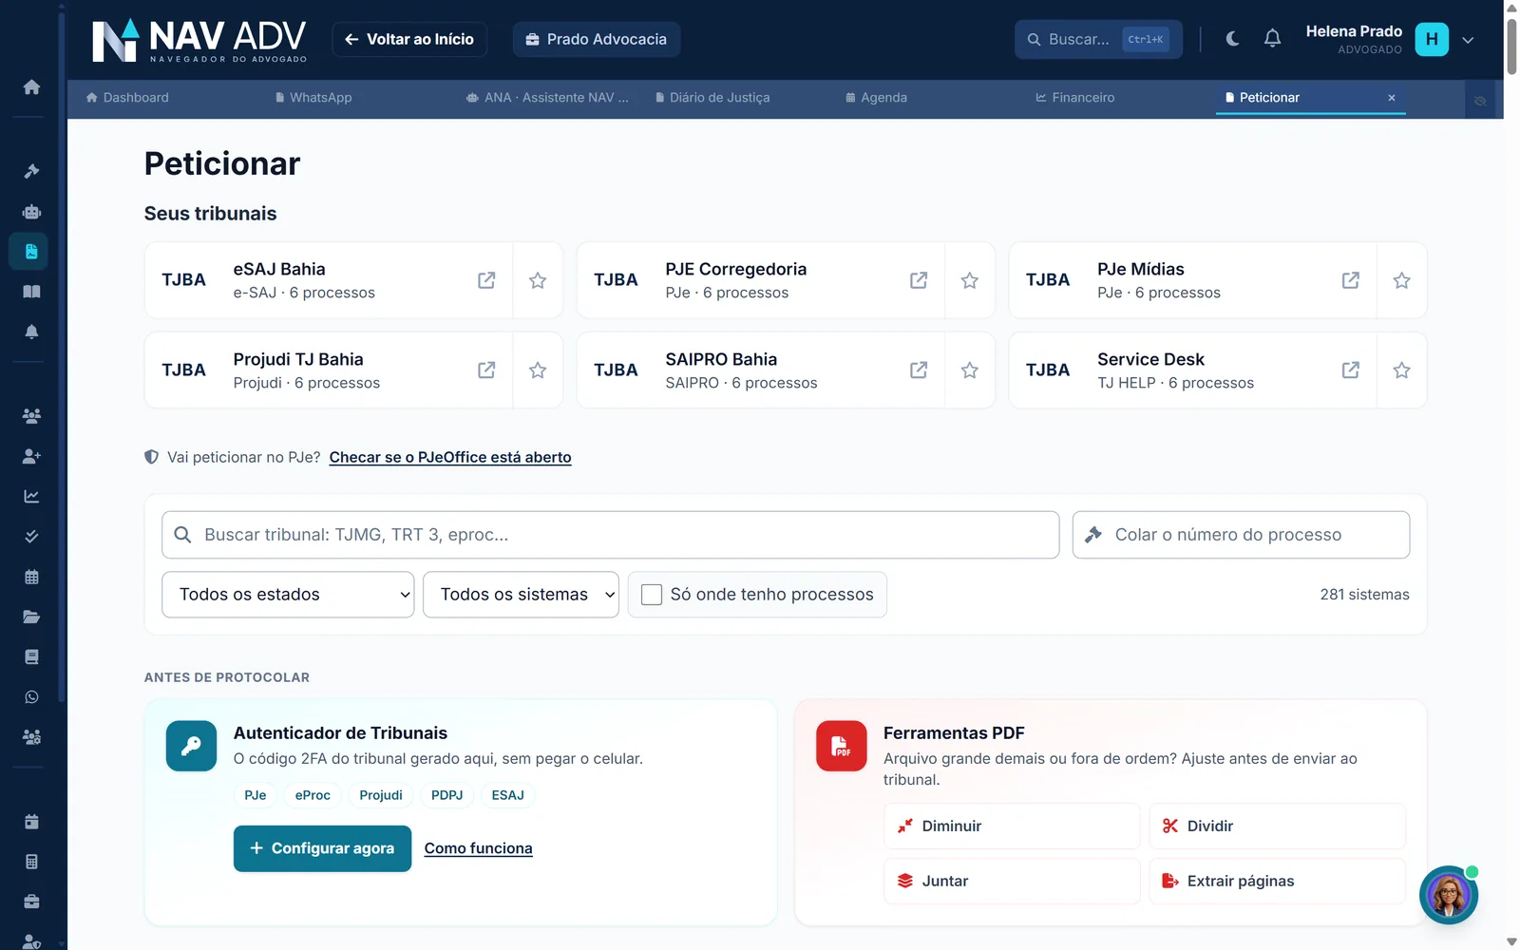
Task: Select the 'Dividir' PDF tool
Action: 1277,826
